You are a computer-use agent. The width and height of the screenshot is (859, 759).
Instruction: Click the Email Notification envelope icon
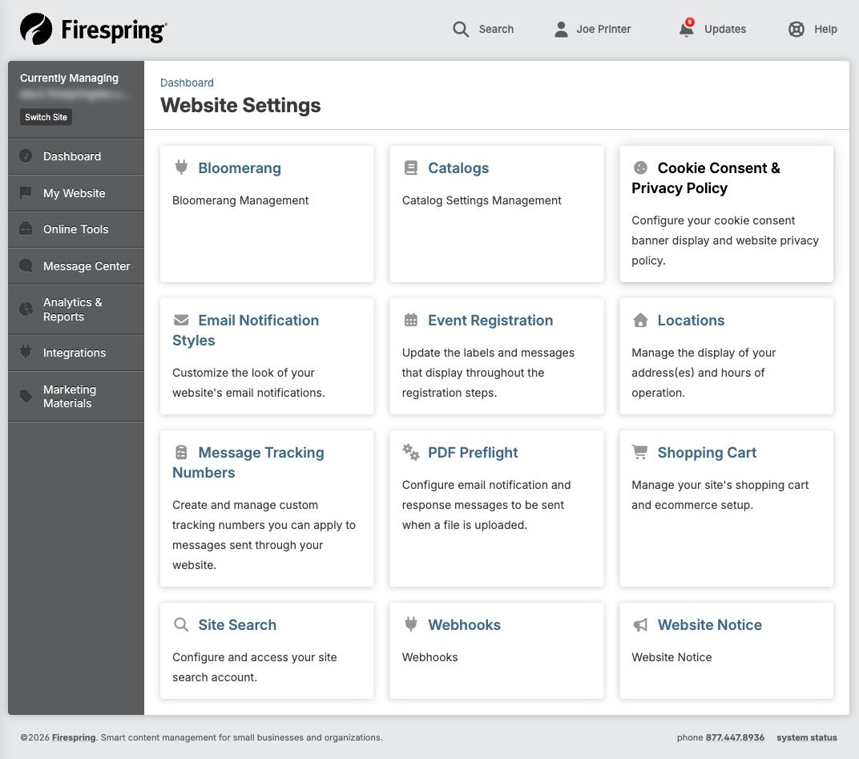[x=181, y=320]
